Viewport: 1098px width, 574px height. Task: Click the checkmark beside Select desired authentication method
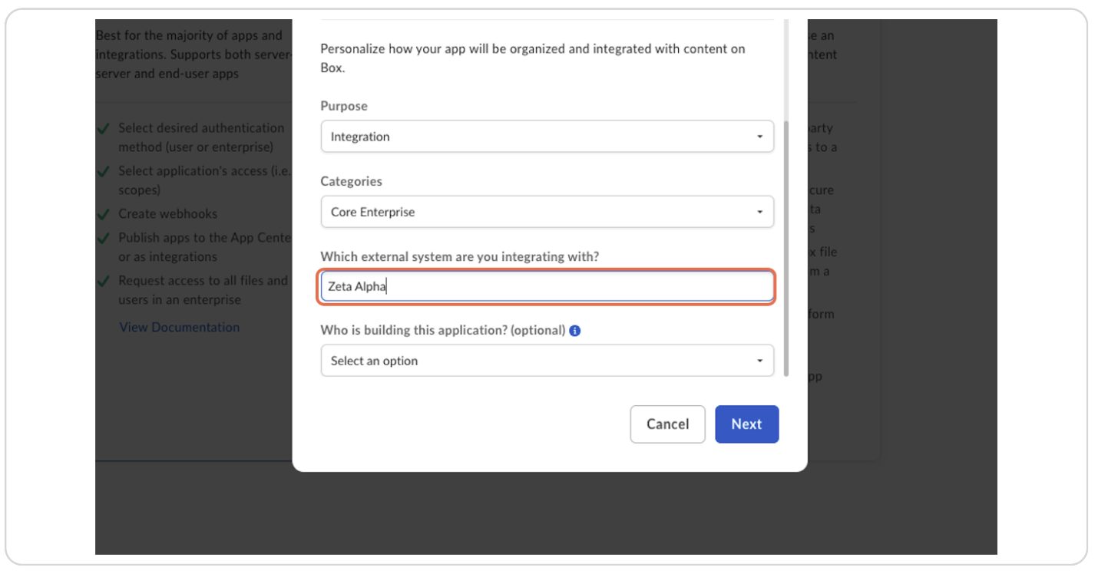pos(104,129)
